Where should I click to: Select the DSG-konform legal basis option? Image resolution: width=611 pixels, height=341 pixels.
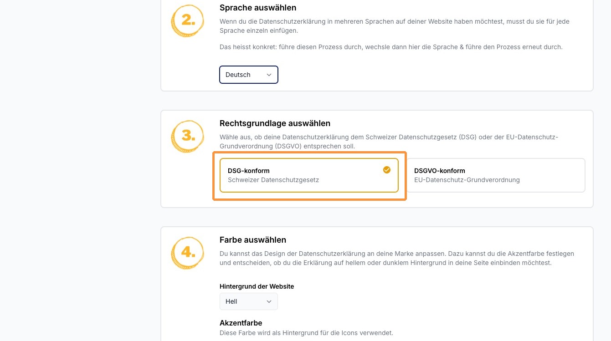(x=308, y=175)
